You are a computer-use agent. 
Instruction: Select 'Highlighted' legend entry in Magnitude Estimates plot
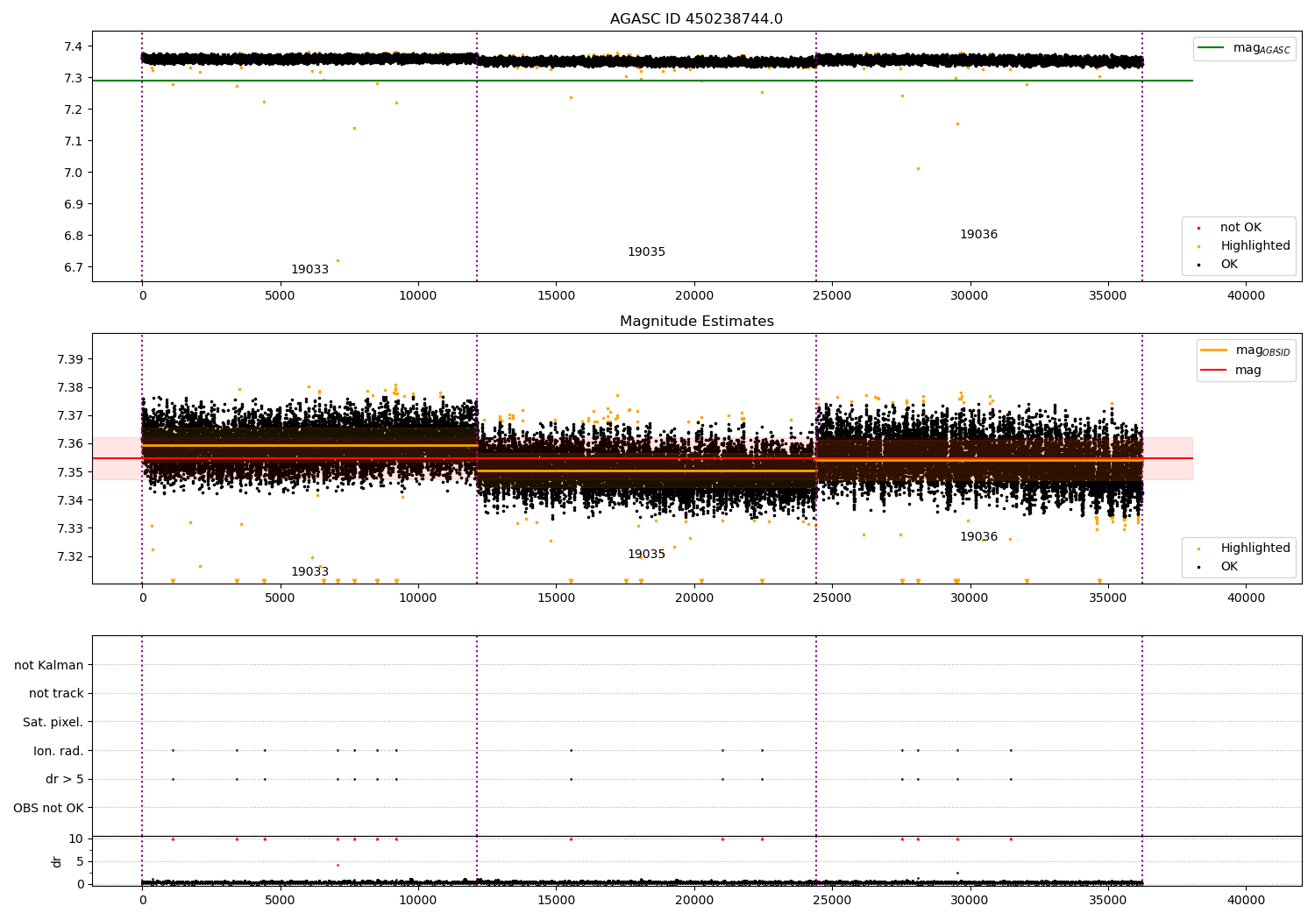tap(1255, 548)
